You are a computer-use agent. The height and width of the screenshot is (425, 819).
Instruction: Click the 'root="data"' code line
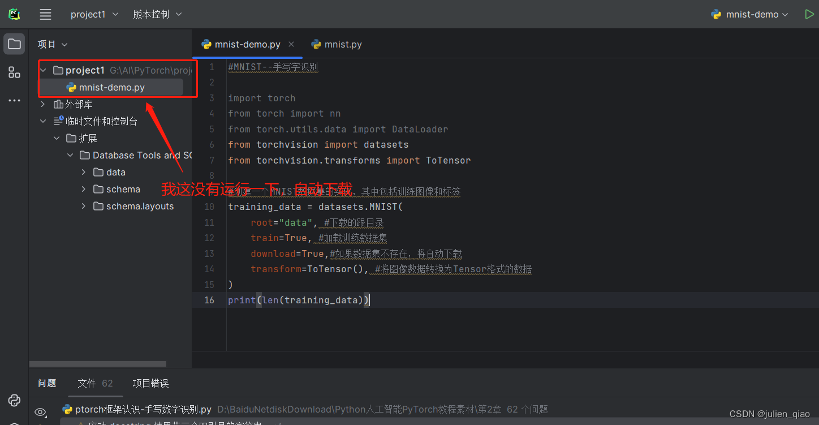tap(317, 222)
